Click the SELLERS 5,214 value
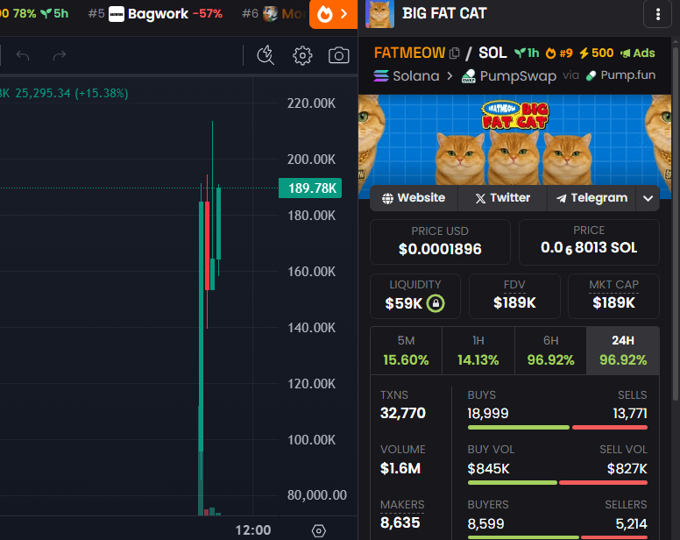680x540 pixels. [631, 523]
